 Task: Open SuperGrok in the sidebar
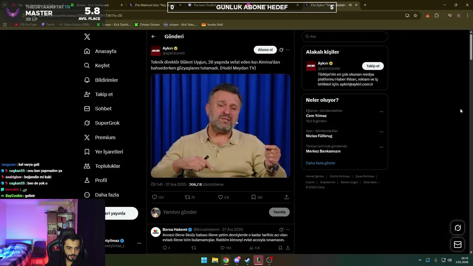click(102, 123)
